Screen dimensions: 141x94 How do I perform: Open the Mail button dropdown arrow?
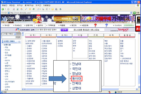pyautogui.click(x=40, y=9)
